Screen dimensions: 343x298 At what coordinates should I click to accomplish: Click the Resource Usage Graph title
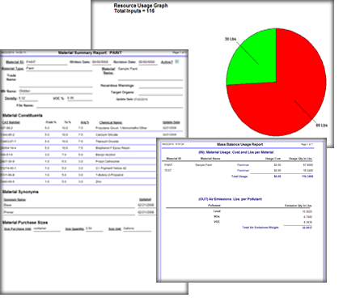[141, 6]
